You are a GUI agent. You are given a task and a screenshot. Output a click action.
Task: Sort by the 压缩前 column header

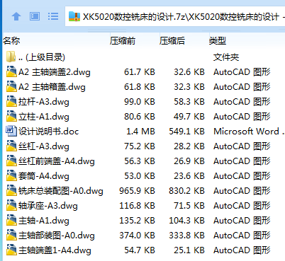[x=122, y=41]
